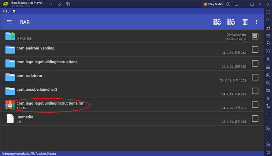
Task: Open BlueStacks settings gear icon
Action: [268, 128]
